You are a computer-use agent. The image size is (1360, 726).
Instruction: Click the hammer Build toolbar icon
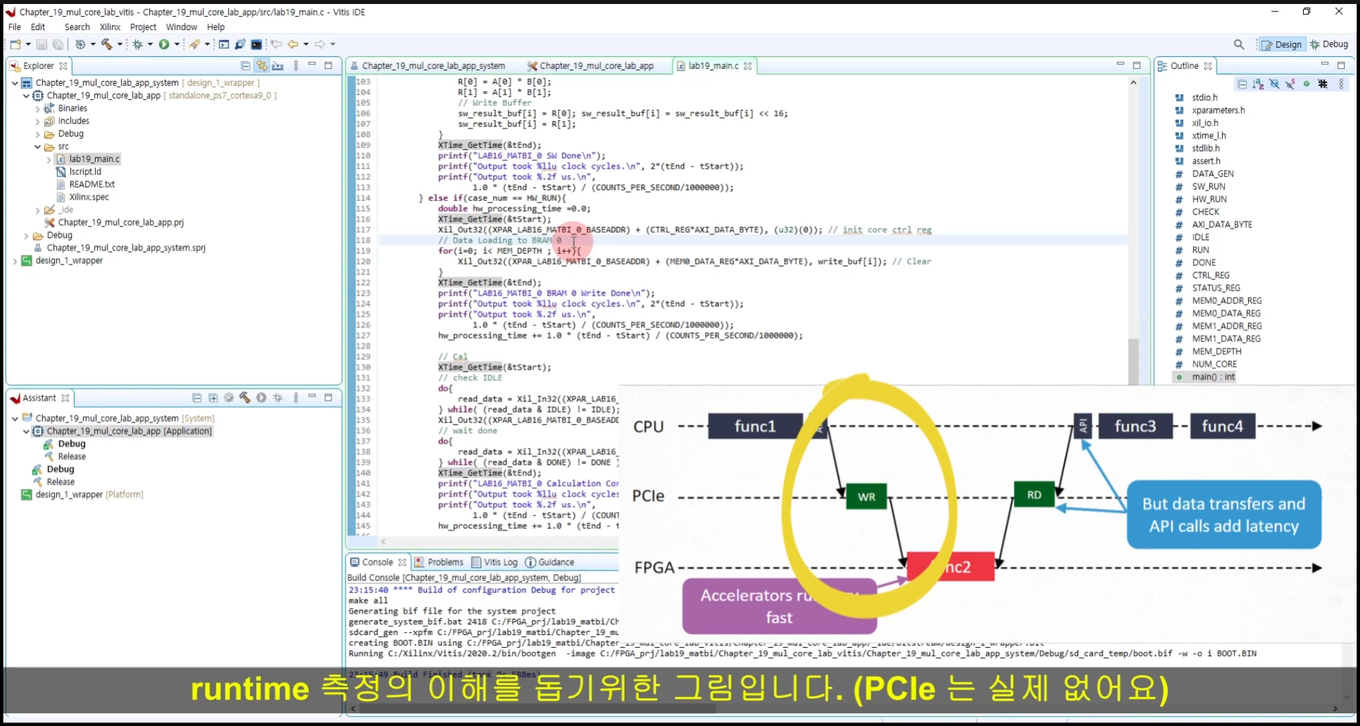coord(106,44)
